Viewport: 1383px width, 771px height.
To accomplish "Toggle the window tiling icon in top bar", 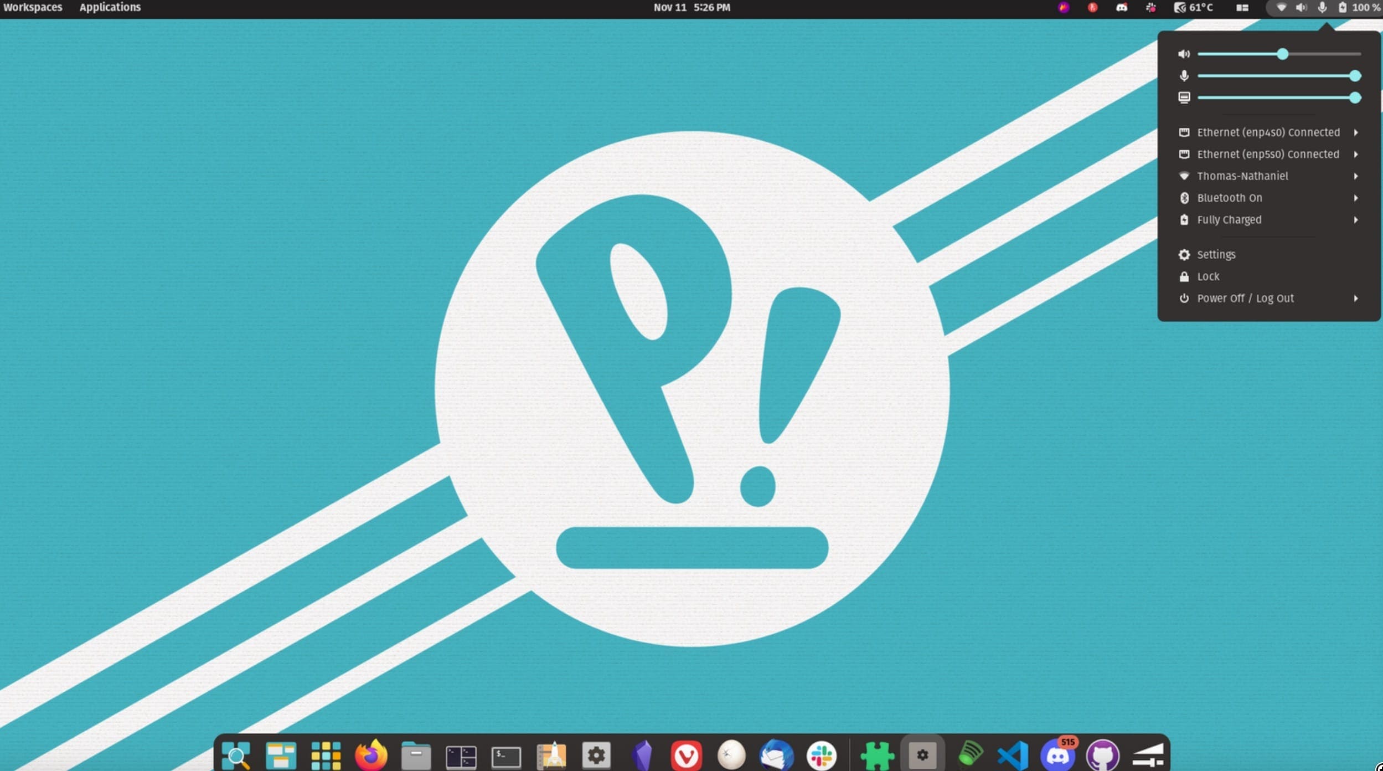I will (1242, 8).
